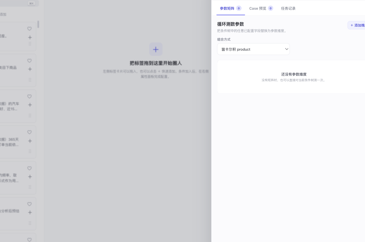Open the 组合方式 dropdown showing 笛卡尔积 product
This screenshot has height=242, width=365.
coord(253,49)
